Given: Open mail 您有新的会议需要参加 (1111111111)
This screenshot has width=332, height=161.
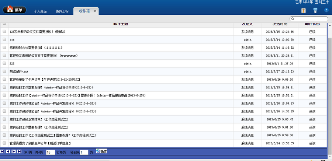Looking at the screenshot, I should point(36,48).
